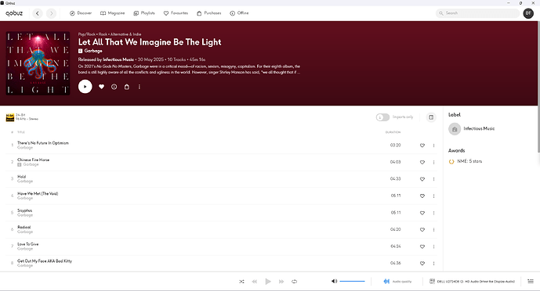Screen dimensions: 540x291
Task: Open the Garbage artist link under album title
Action: pyautogui.click(x=93, y=51)
